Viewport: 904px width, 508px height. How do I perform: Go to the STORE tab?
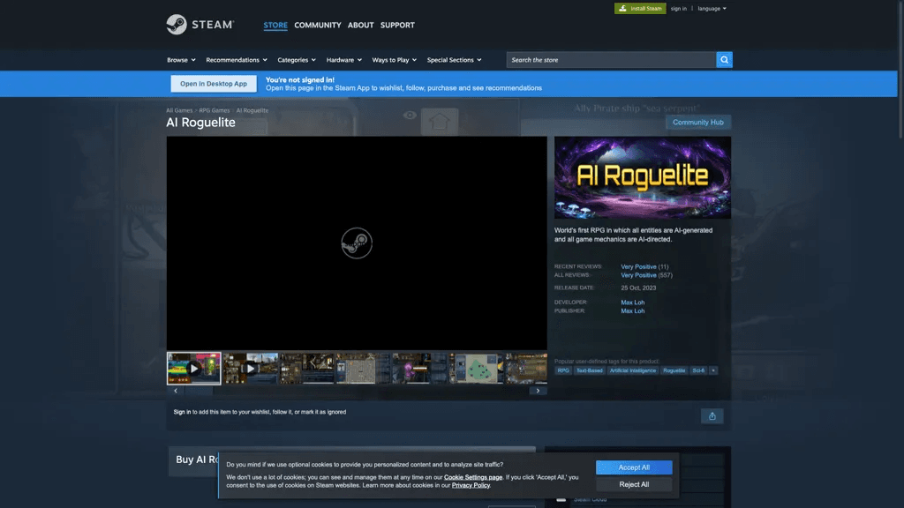pos(275,25)
